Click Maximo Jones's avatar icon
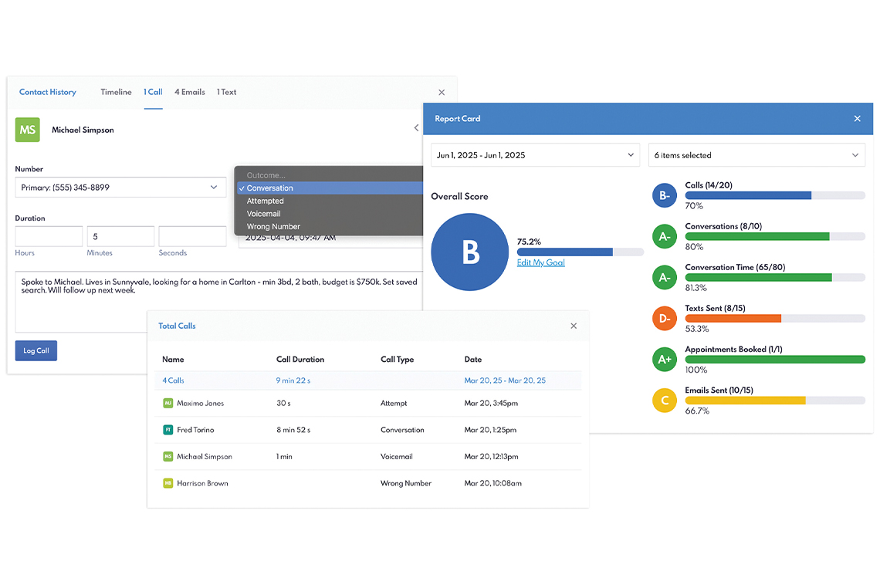The width and height of the screenshot is (880, 585). pos(168,404)
